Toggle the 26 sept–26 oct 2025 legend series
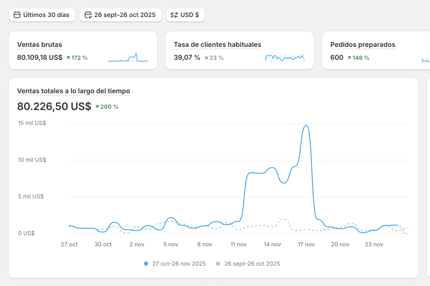Screen dimensions: 430x286 click(248, 264)
